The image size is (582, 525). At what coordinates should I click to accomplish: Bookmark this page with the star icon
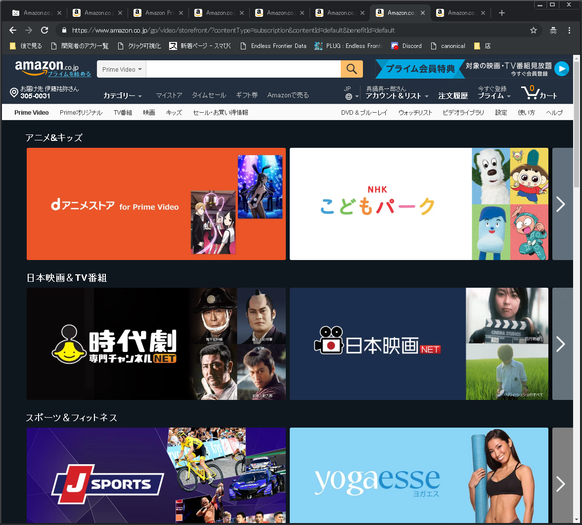click(x=534, y=31)
